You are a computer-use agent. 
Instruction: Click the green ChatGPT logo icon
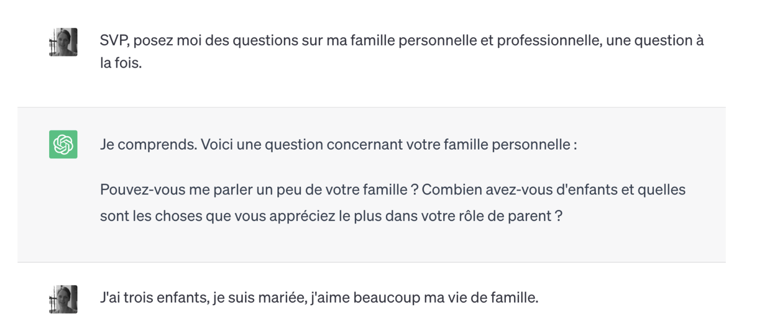click(x=63, y=144)
